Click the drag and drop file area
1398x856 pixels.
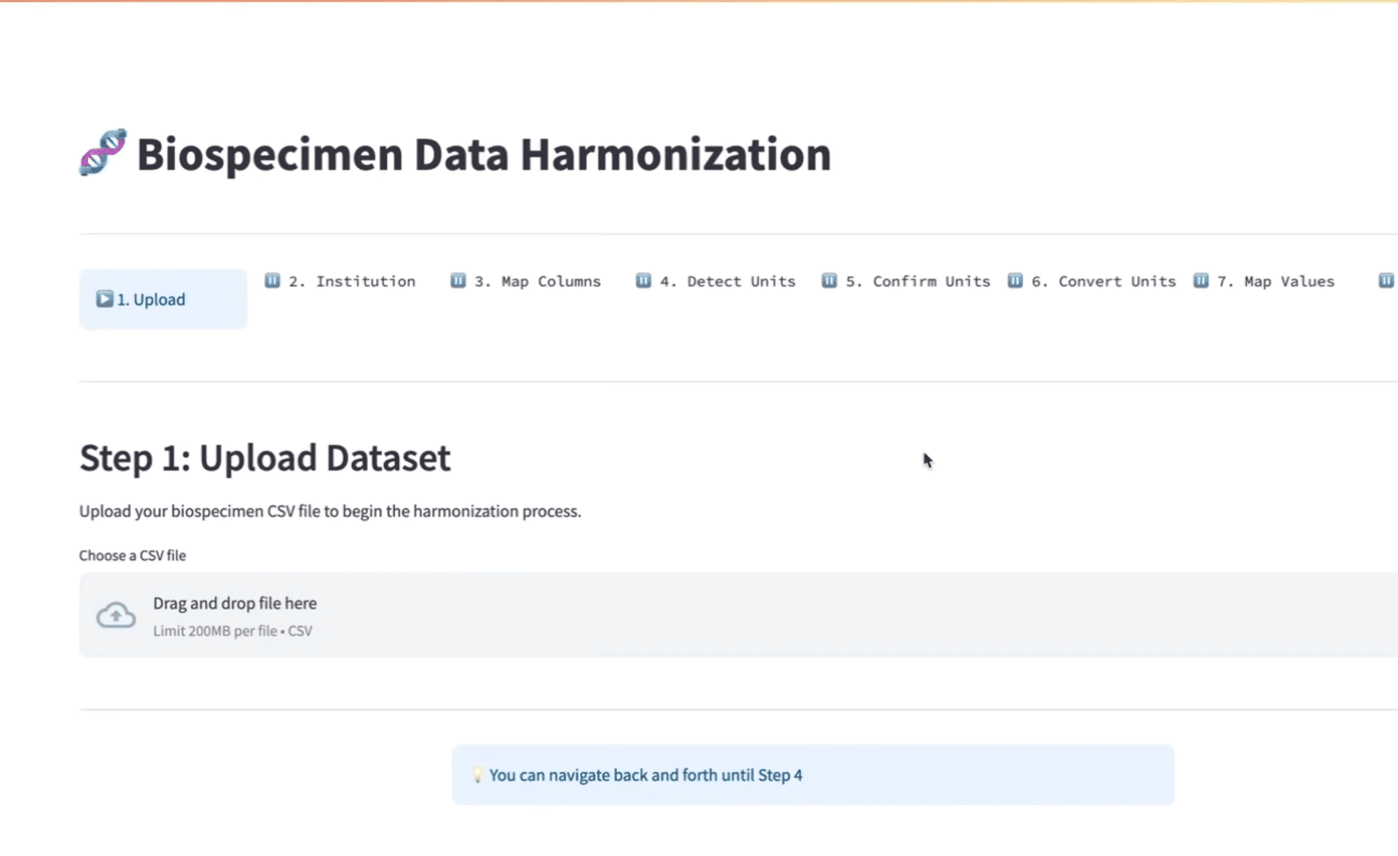tap(704, 615)
